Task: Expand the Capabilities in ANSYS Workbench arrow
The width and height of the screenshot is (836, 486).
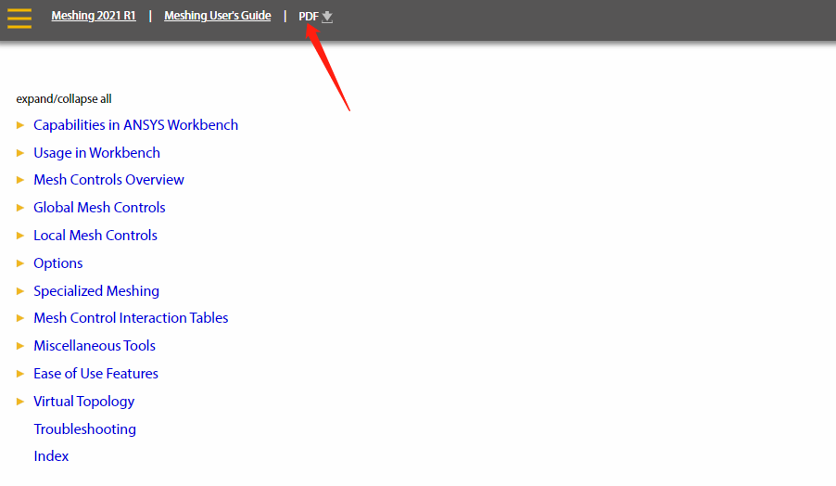Action: coord(20,125)
